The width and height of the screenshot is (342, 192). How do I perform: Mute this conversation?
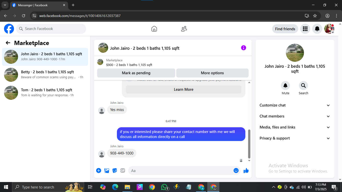[285, 85]
